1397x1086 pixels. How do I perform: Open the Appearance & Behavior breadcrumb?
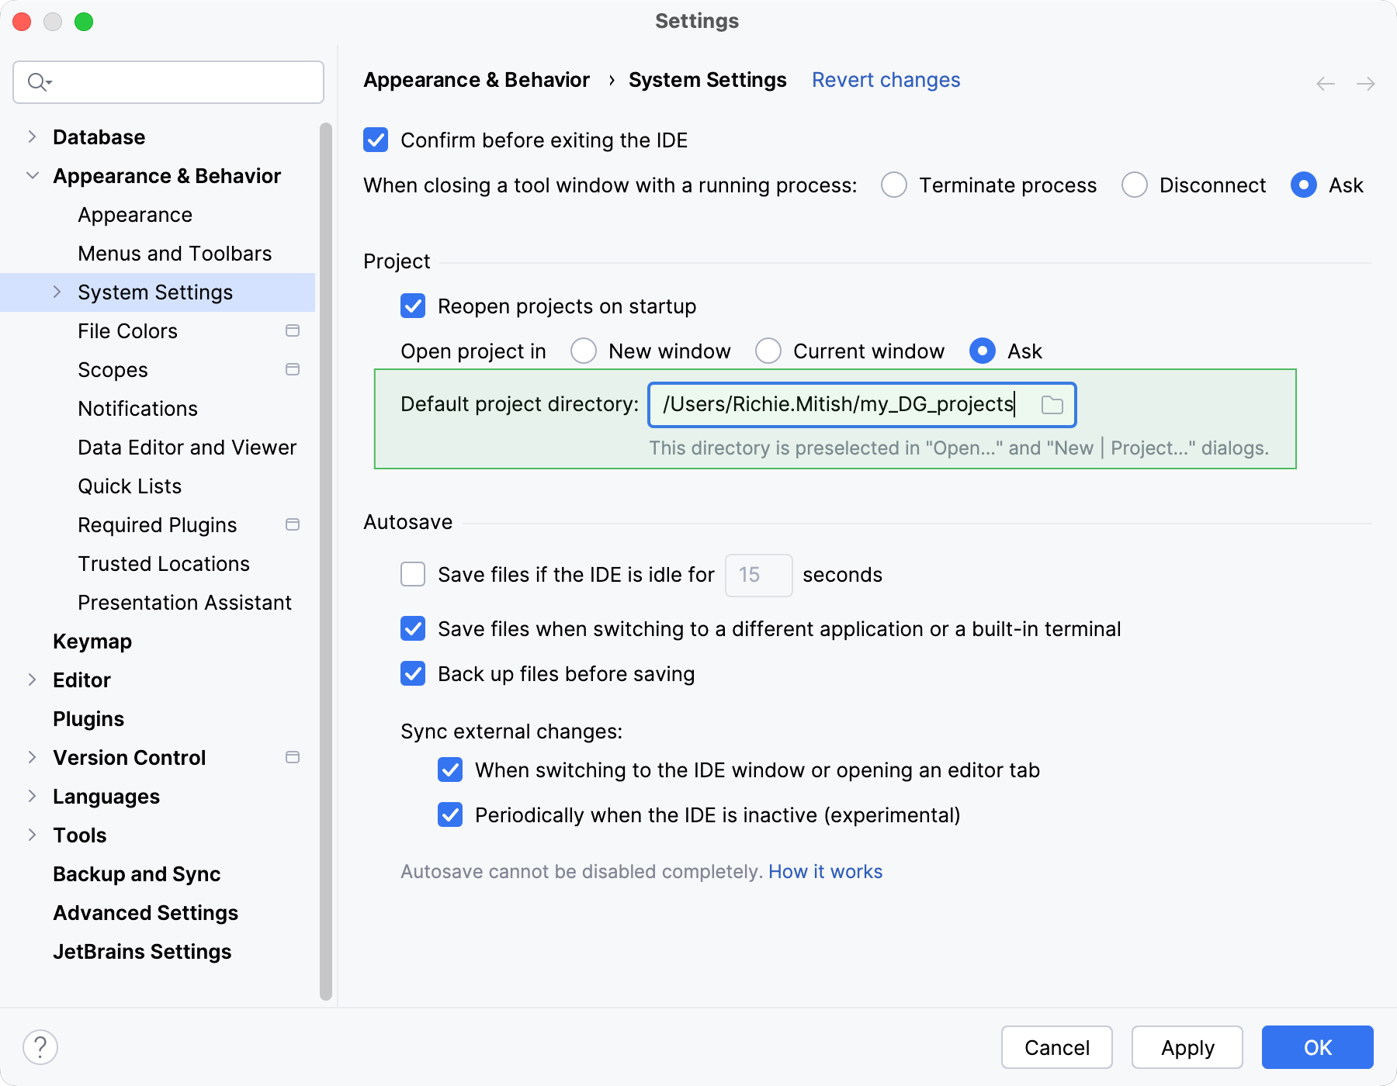click(x=476, y=79)
